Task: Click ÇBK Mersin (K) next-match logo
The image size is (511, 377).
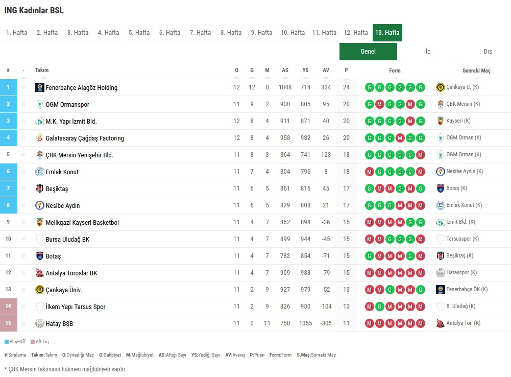Action: (x=440, y=104)
